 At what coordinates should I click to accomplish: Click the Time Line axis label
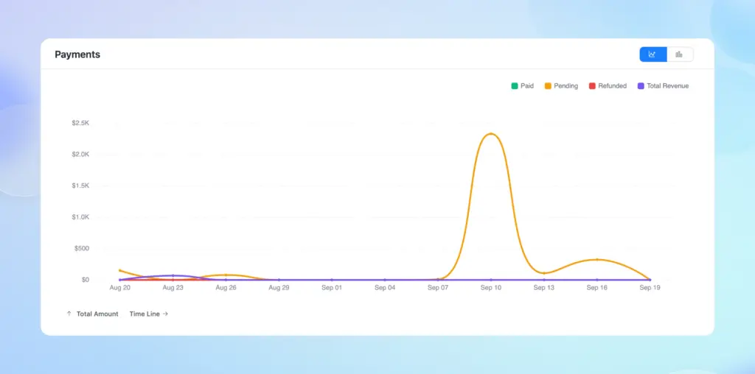click(145, 314)
